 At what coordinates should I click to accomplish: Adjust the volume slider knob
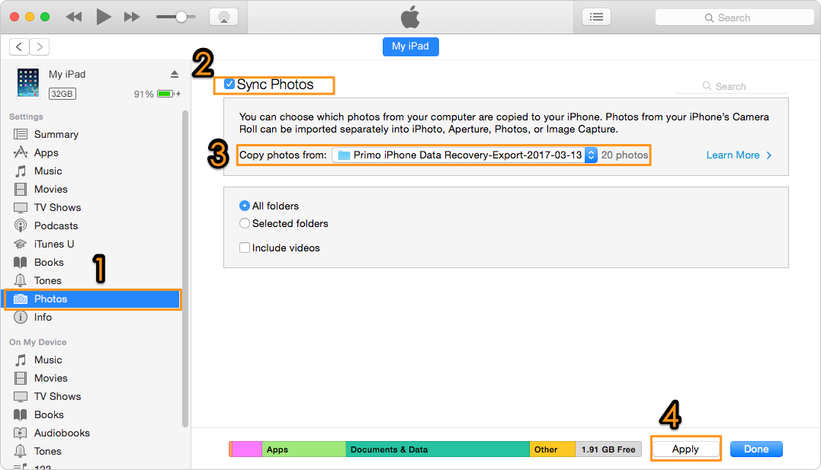coord(181,17)
